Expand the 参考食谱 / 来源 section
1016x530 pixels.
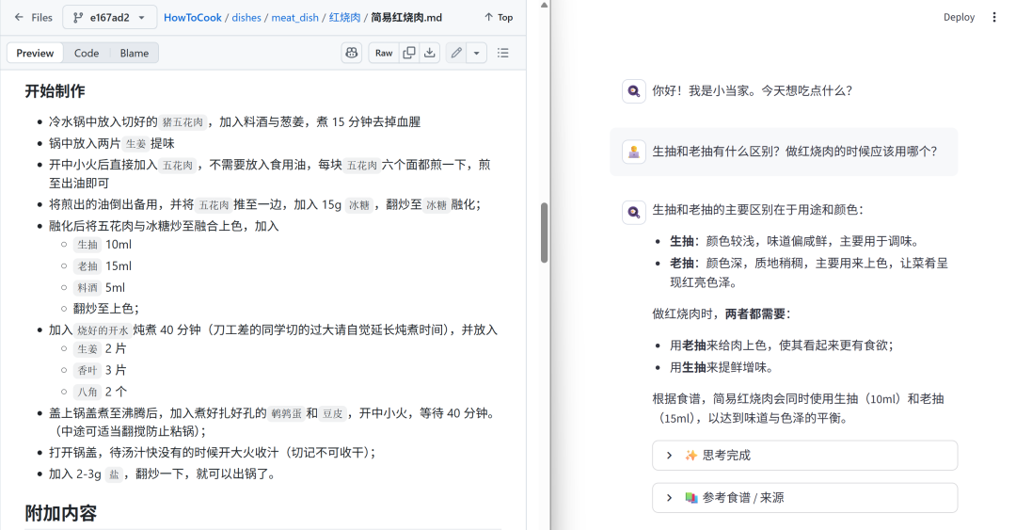804,498
